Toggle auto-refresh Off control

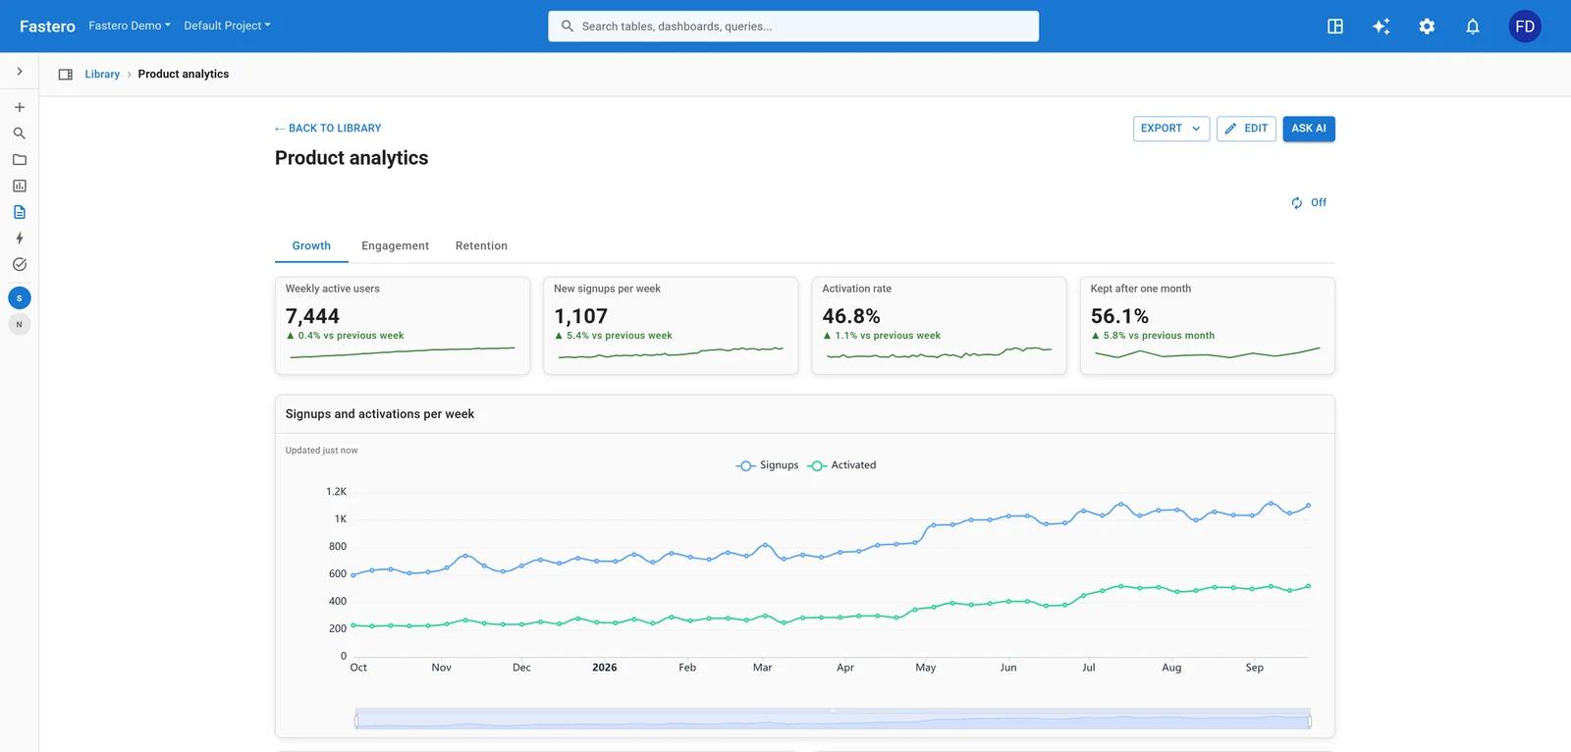pyautogui.click(x=1309, y=202)
